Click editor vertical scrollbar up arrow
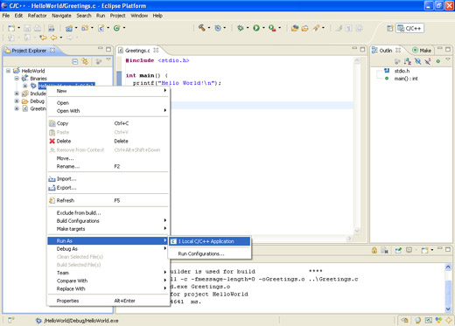This screenshot has height=326, width=455. [357, 61]
